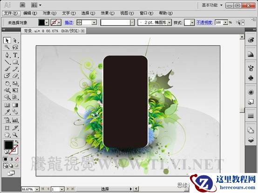
Task: Select the Column Graph tool
Action: tap(15, 120)
